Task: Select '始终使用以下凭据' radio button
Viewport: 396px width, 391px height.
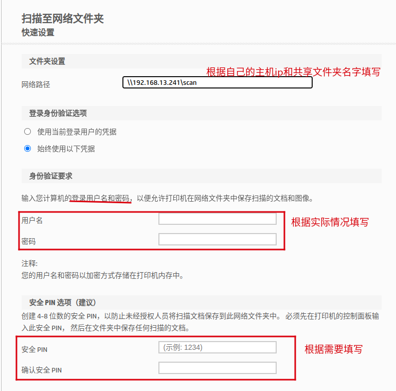Action: [28, 149]
